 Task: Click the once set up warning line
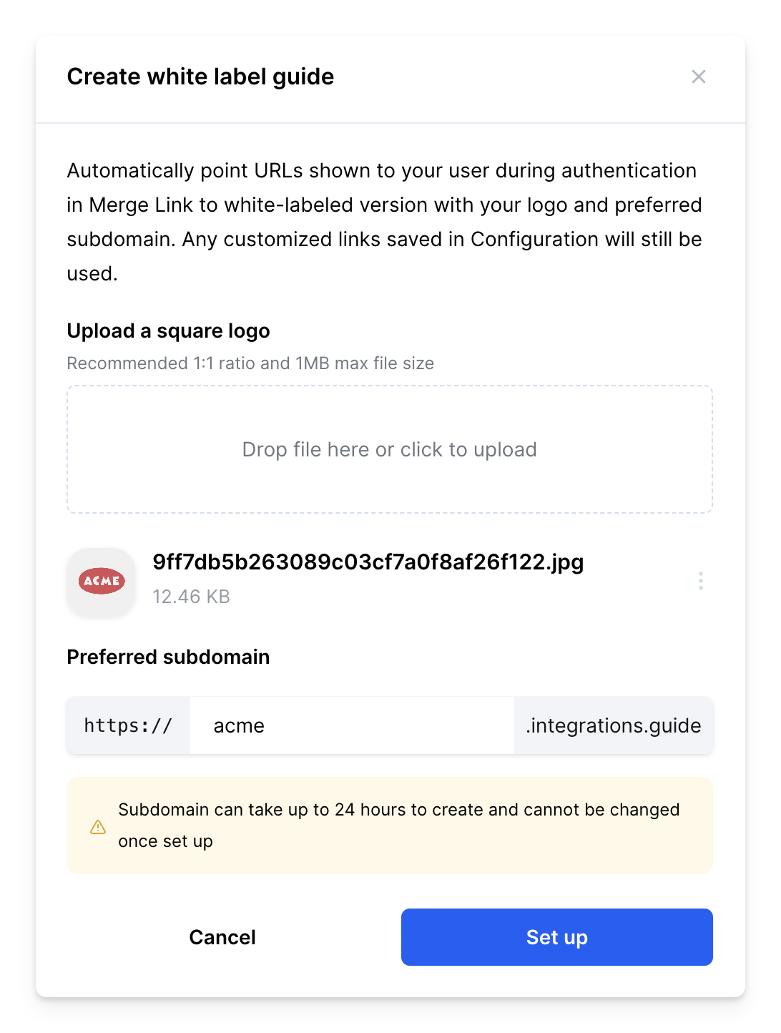click(x=165, y=841)
